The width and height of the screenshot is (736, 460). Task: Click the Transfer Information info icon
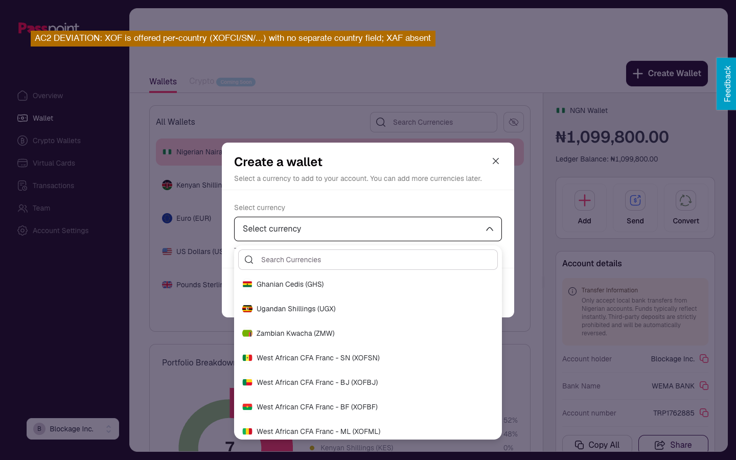click(572, 291)
